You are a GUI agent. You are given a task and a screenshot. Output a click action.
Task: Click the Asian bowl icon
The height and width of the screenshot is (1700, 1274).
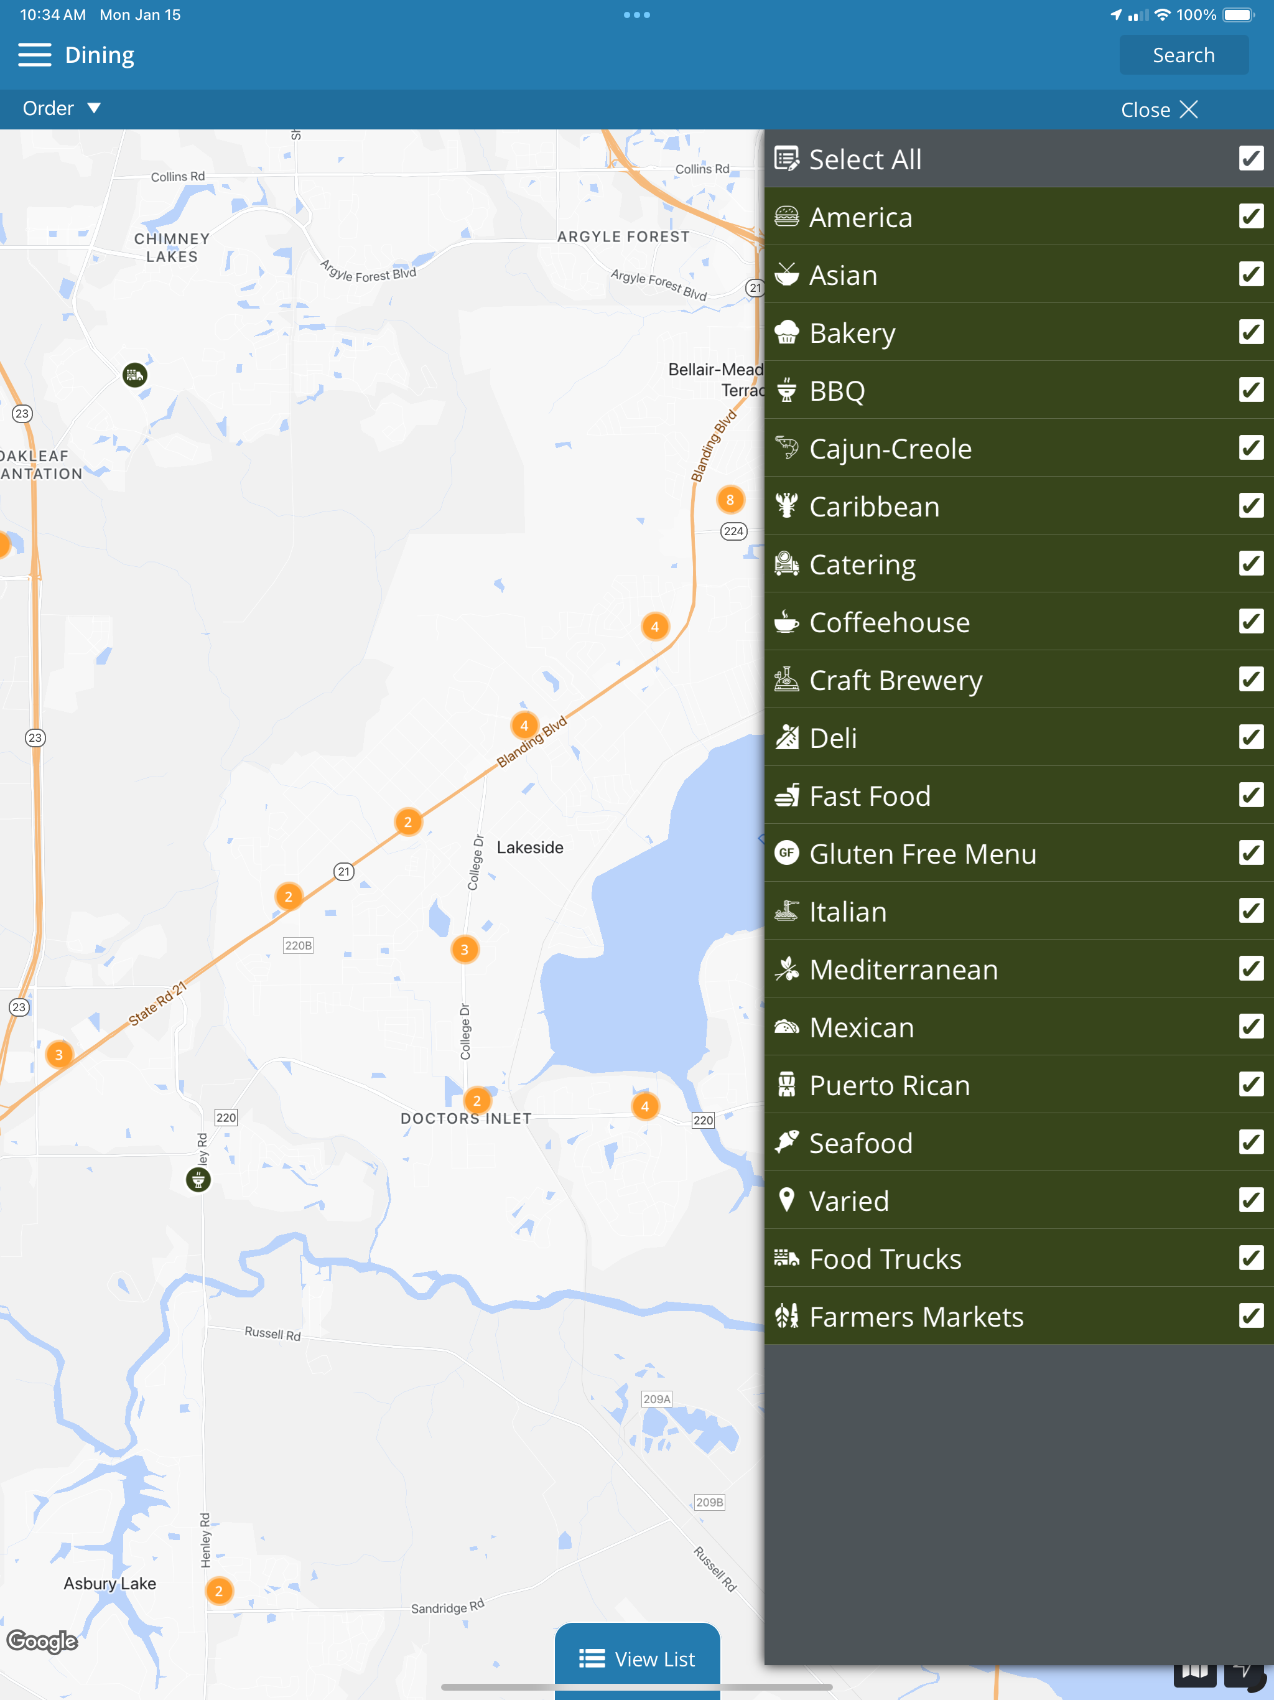[787, 274]
